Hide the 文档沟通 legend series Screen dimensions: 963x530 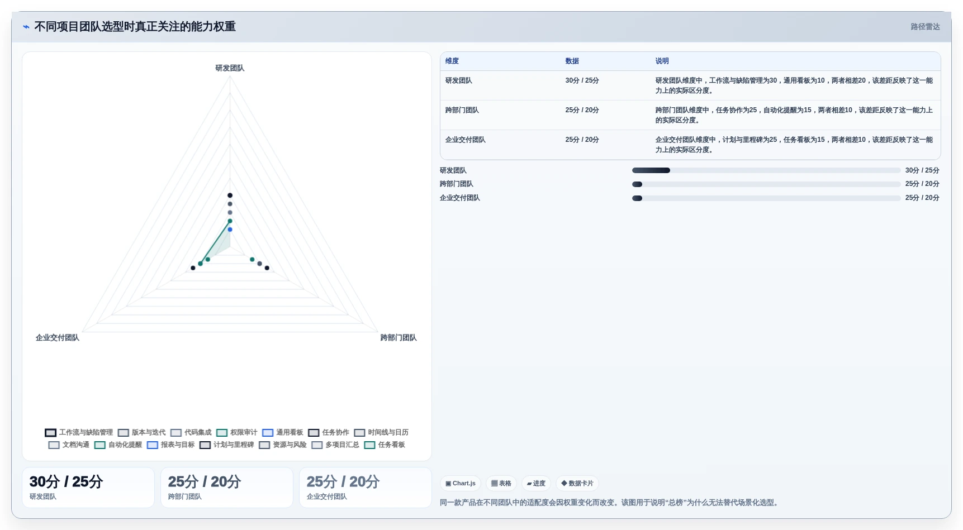click(69, 445)
